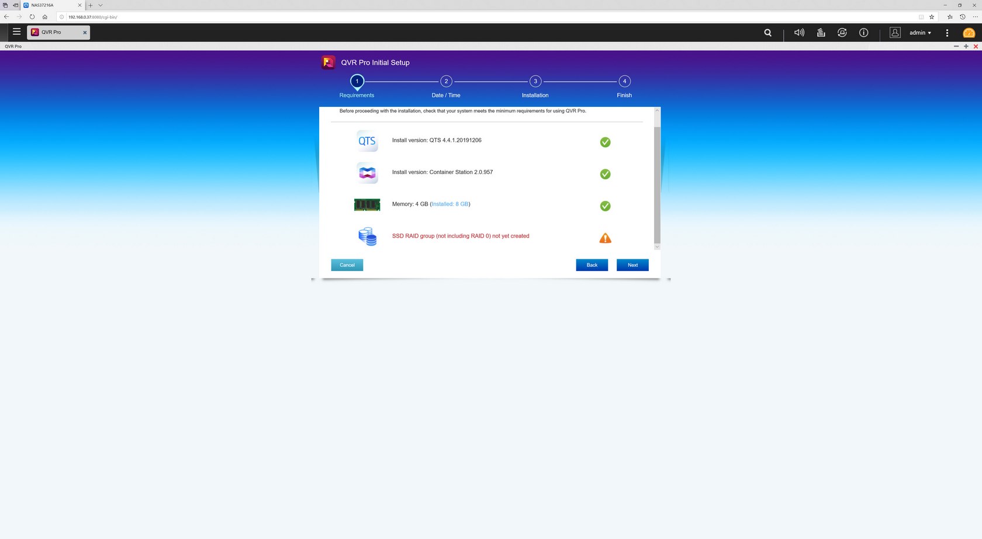The width and height of the screenshot is (982, 539).
Task: Open tabs you've set aside
Action: (x=5, y=5)
